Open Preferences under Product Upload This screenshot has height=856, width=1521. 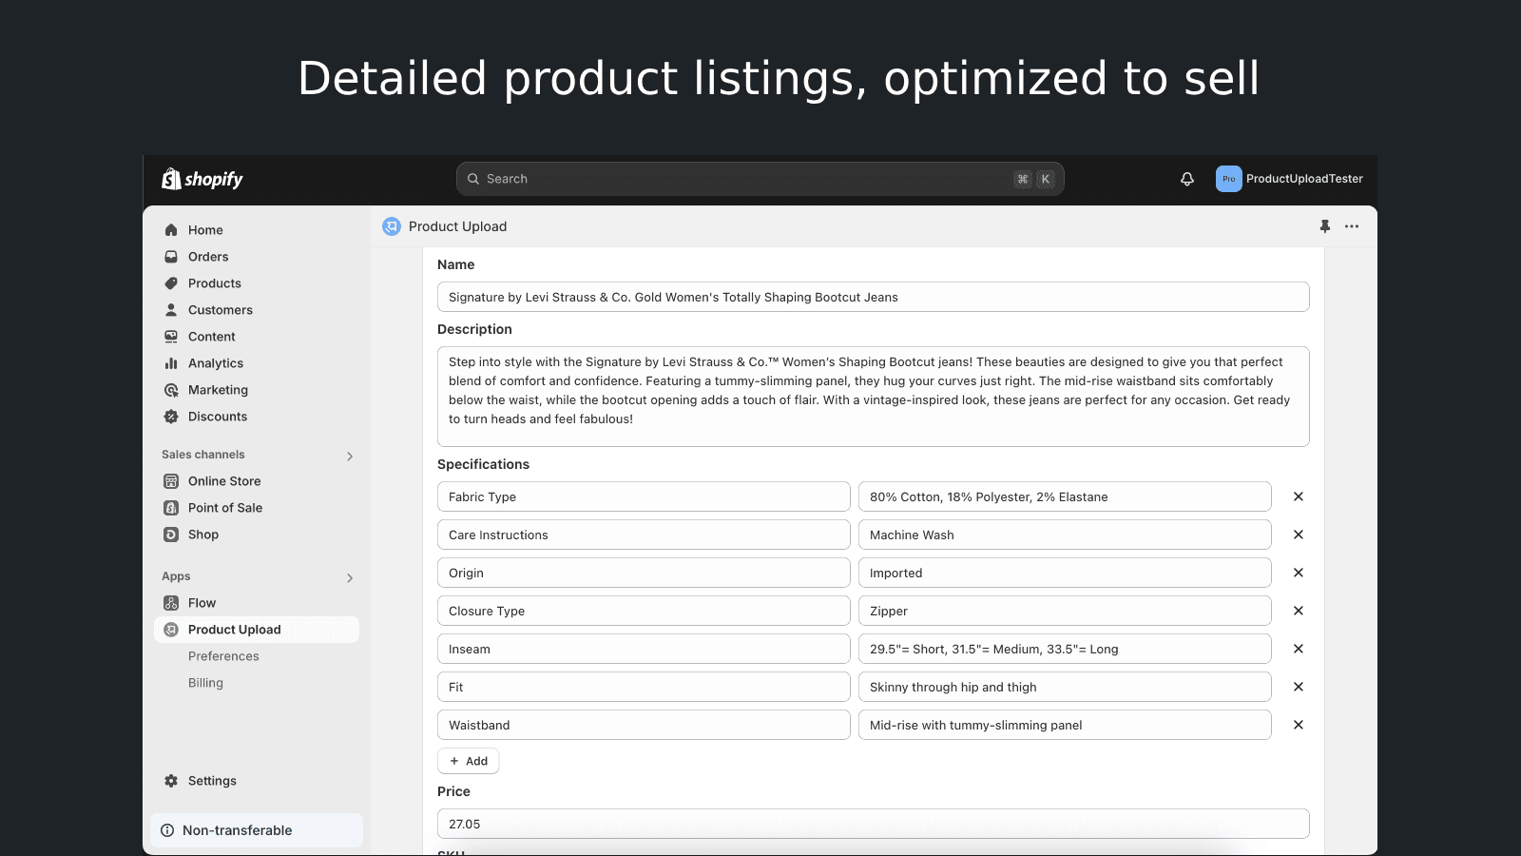(223, 656)
